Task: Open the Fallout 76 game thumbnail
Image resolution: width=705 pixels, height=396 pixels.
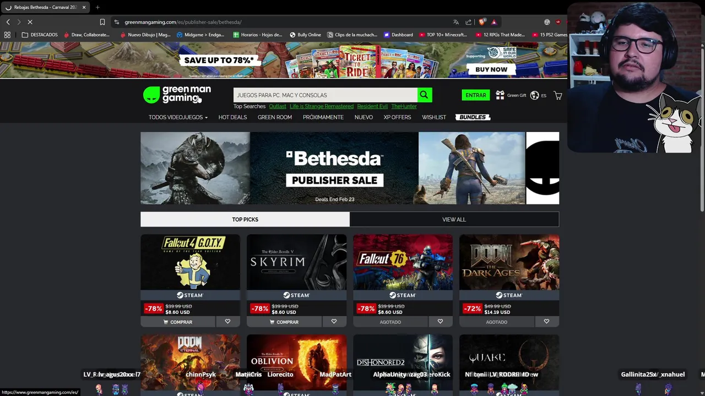Action: [x=403, y=262]
